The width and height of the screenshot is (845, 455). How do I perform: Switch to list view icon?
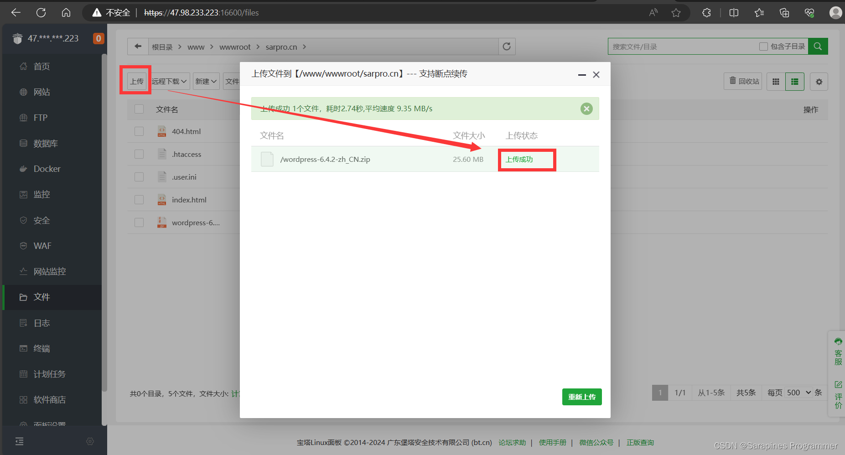(x=794, y=82)
